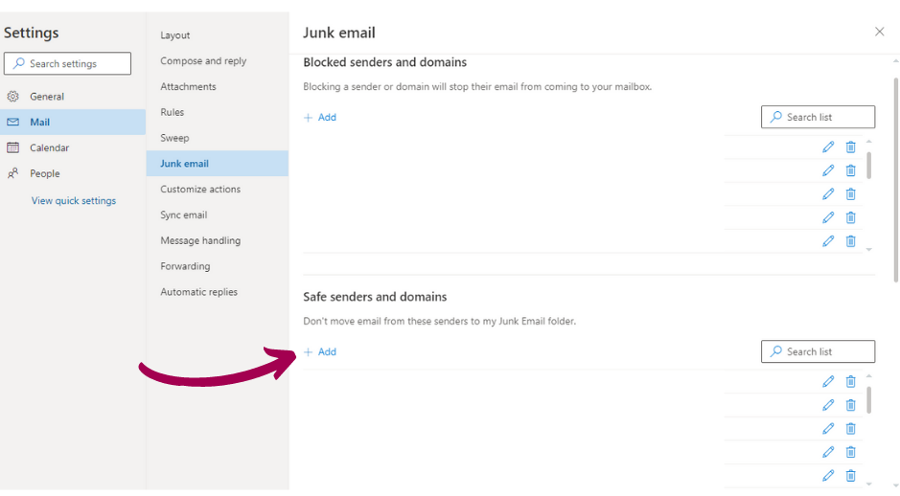This screenshot has height=496, width=900.
Task: Delete third entry in Blocked senders list
Action: pyautogui.click(x=850, y=193)
